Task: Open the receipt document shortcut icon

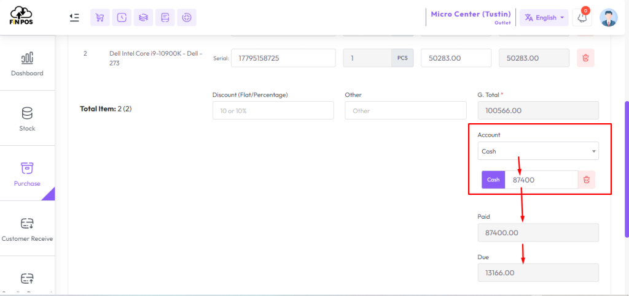Action: pos(165,18)
